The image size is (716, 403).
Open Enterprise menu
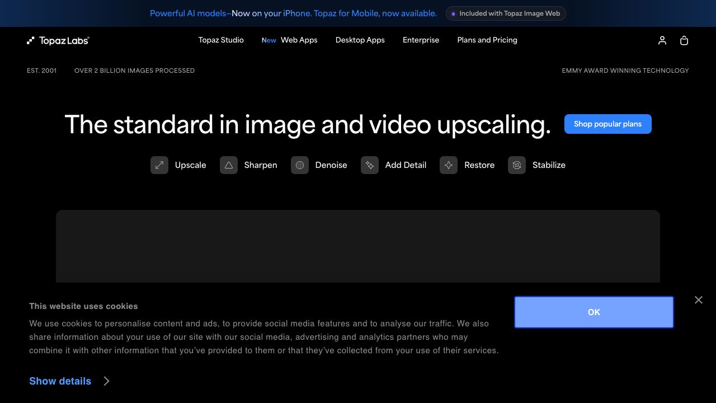coord(421,40)
